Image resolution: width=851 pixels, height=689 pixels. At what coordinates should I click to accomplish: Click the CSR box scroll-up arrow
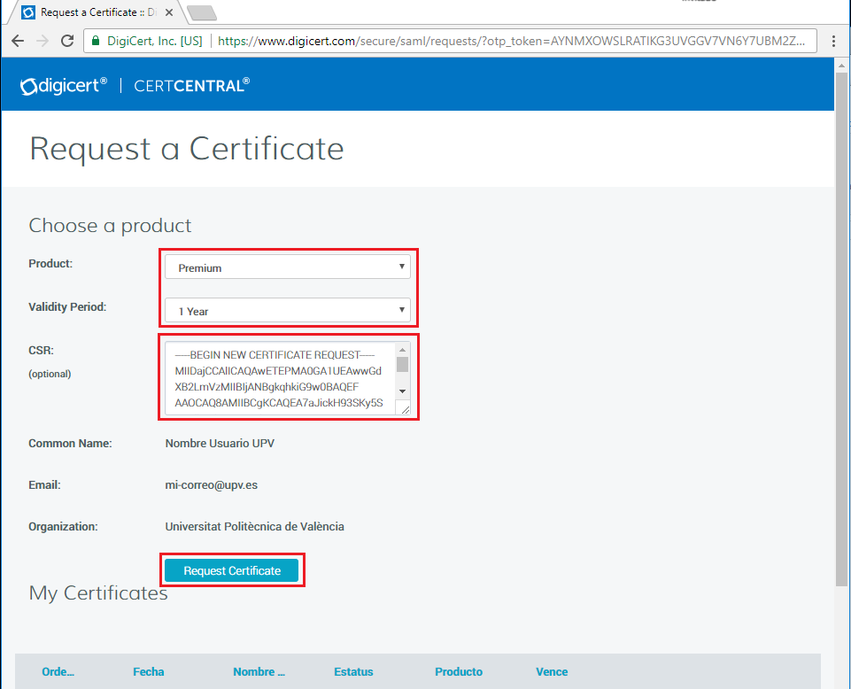(x=402, y=350)
